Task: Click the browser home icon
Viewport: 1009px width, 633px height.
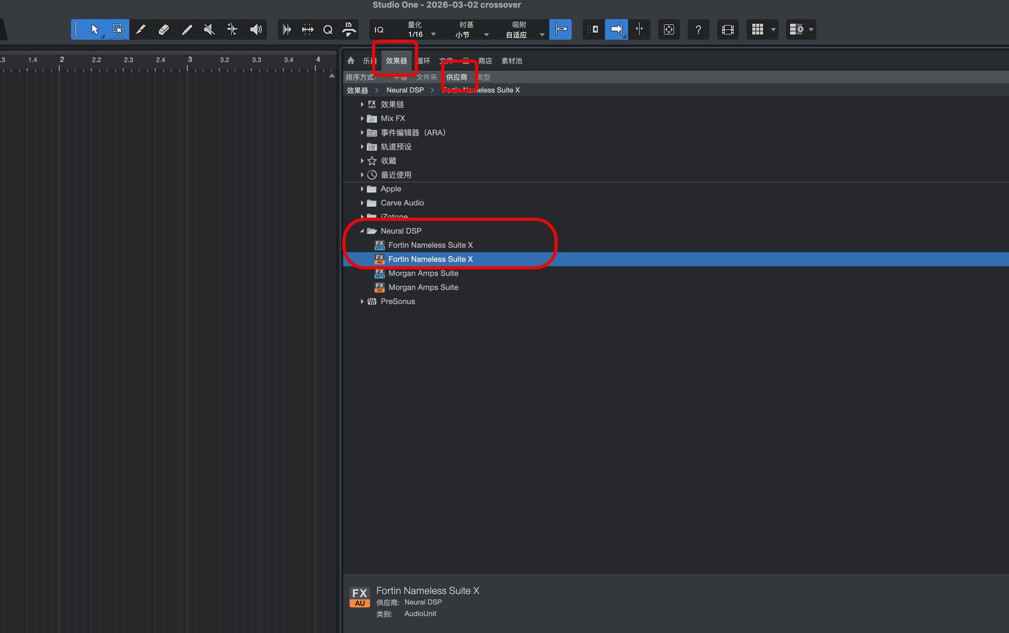Action: [351, 61]
